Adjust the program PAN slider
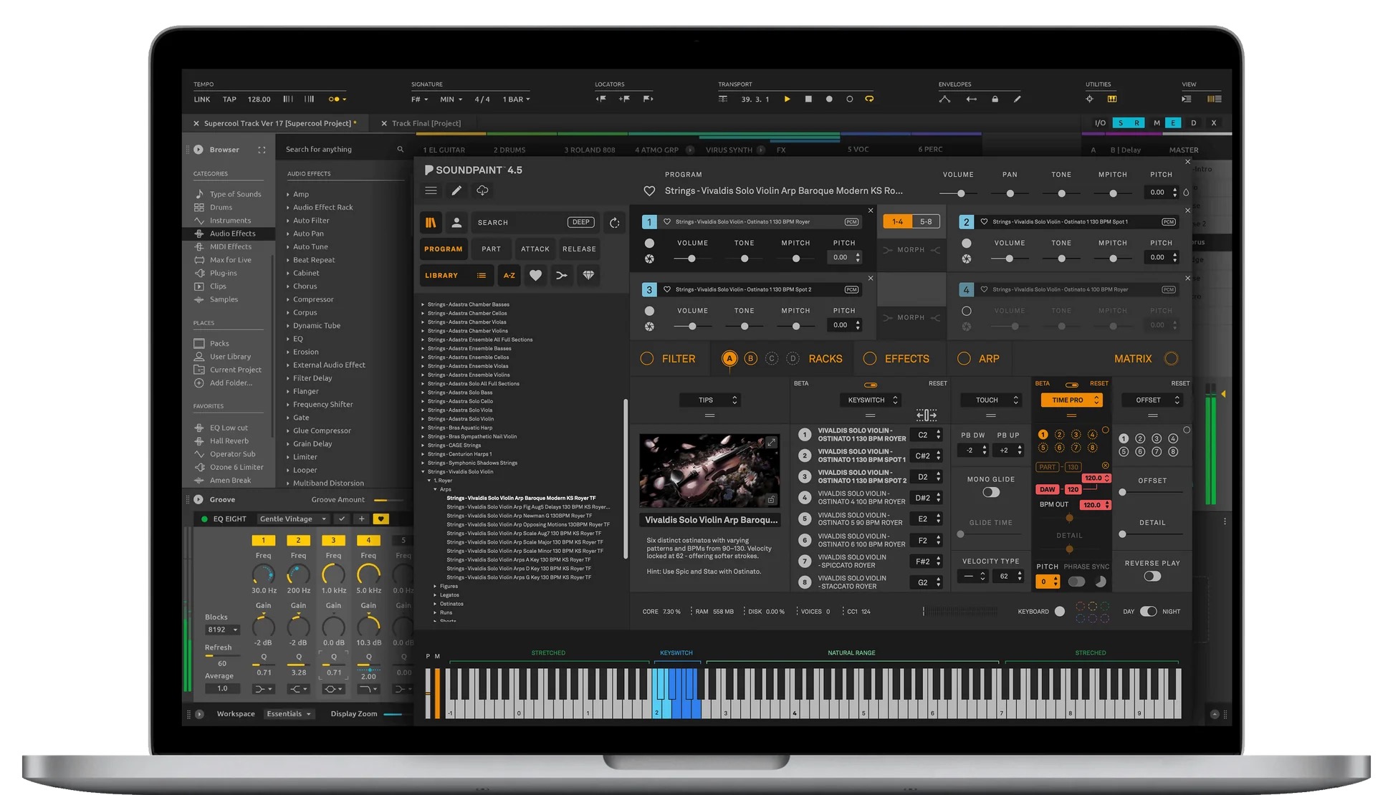The image size is (1393, 795). click(x=1010, y=194)
